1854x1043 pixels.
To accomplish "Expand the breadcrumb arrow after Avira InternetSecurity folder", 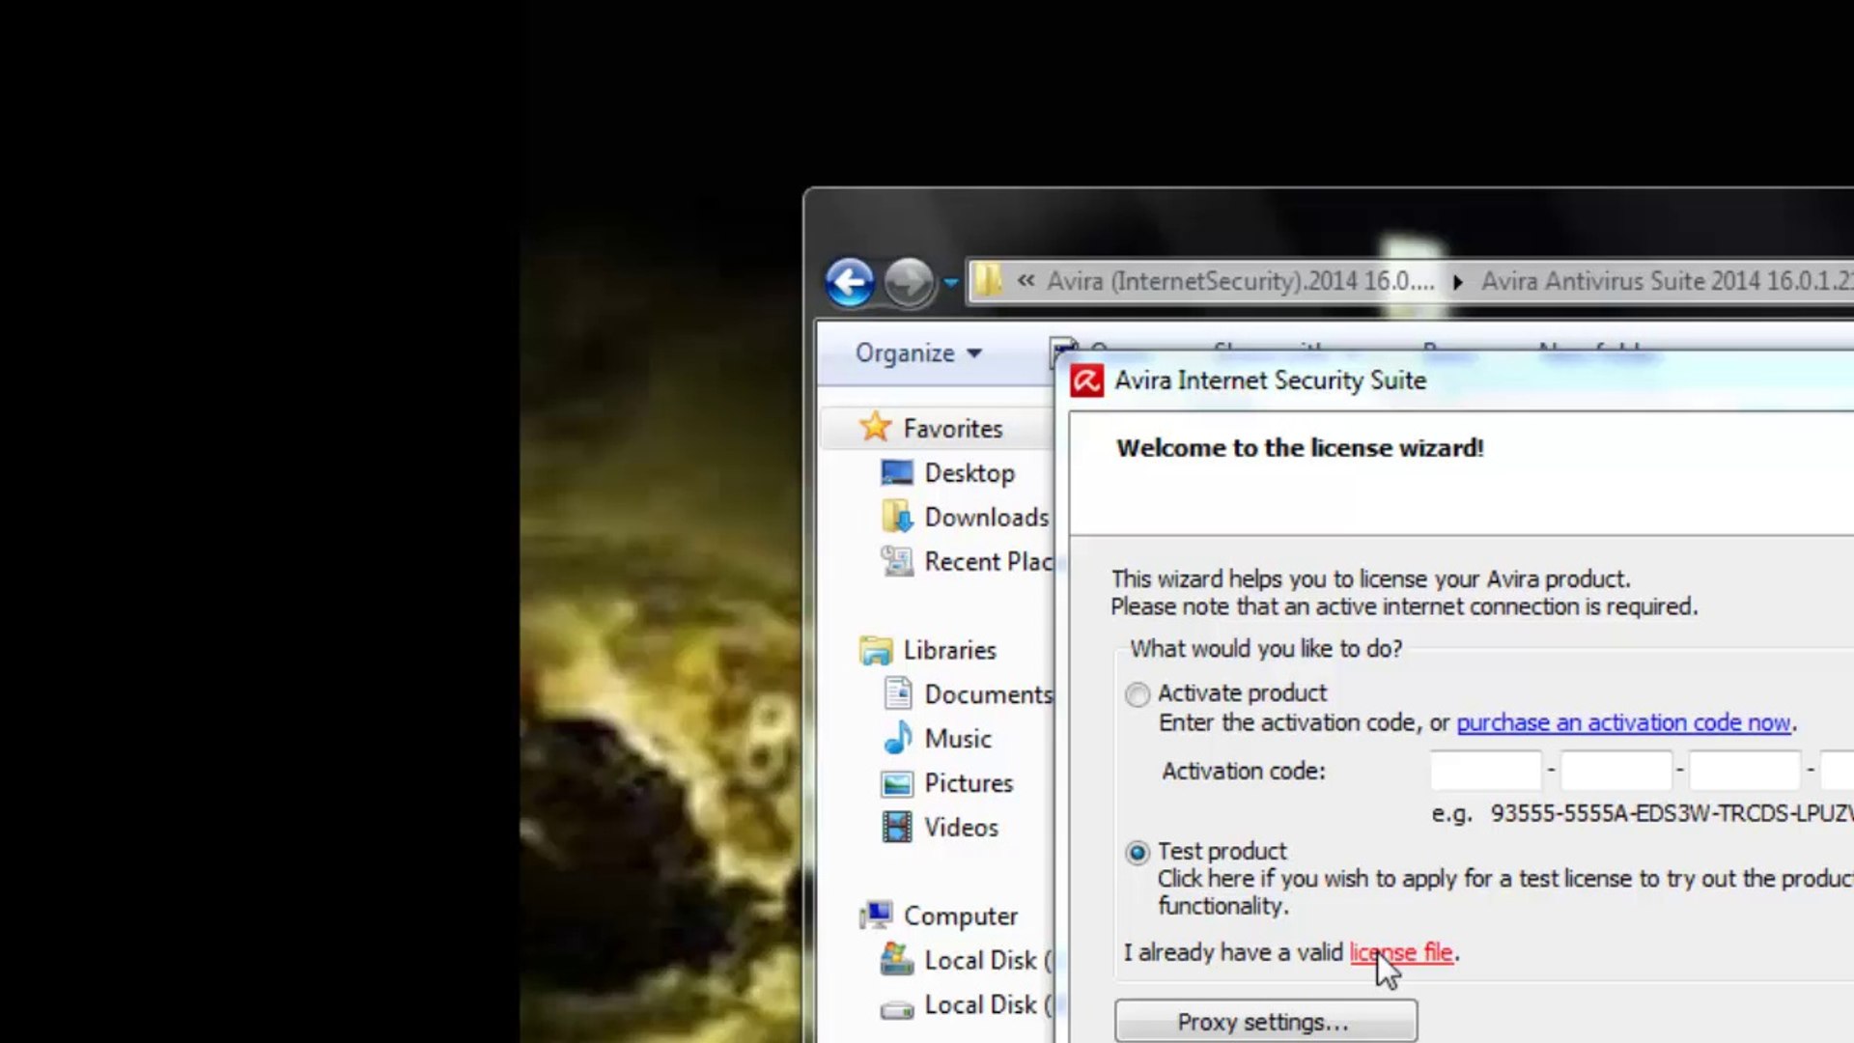I will (x=1457, y=282).
